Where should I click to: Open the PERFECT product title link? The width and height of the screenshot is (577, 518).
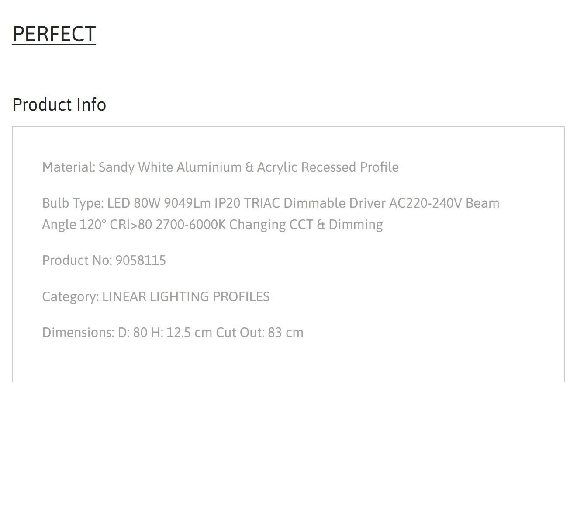(x=54, y=34)
